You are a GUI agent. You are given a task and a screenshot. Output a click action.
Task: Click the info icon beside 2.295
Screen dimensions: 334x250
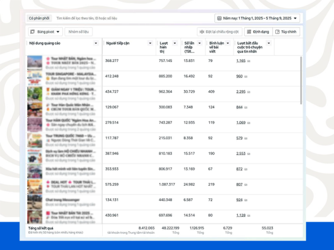point(249,92)
